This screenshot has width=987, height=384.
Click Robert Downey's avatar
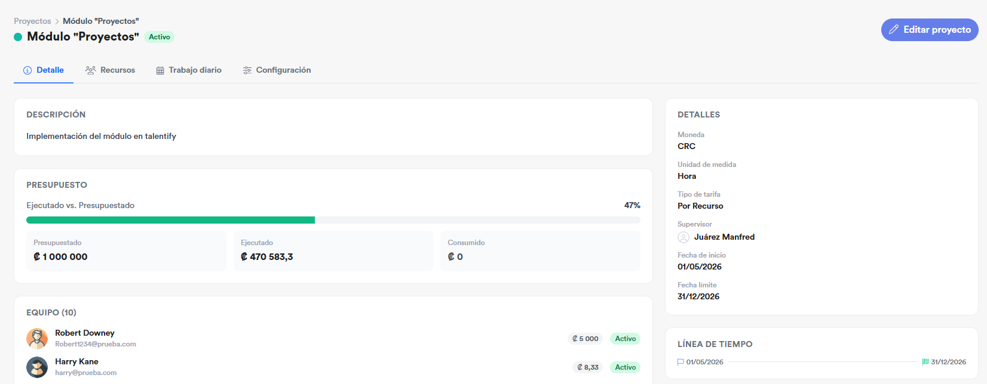point(37,338)
